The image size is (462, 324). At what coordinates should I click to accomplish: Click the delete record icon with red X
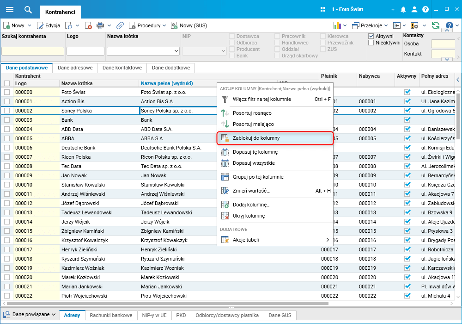[88, 25]
